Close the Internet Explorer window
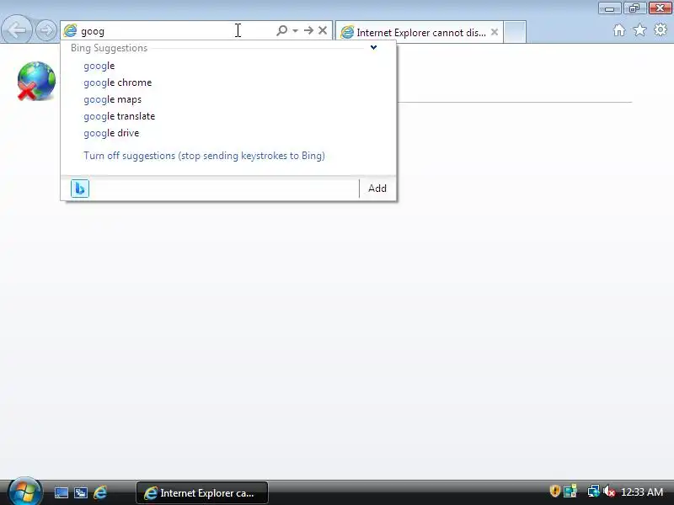This screenshot has height=505, width=674. [x=660, y=8]
